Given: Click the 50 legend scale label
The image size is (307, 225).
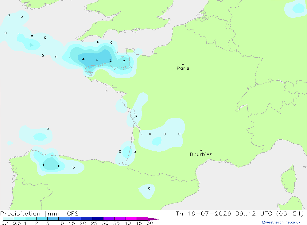Looking at the screenshot, I should pos(150,223).
